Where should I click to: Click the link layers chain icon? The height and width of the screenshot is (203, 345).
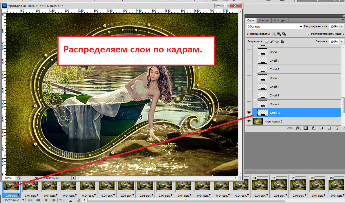pyautogui.click(x=290, y=128)
